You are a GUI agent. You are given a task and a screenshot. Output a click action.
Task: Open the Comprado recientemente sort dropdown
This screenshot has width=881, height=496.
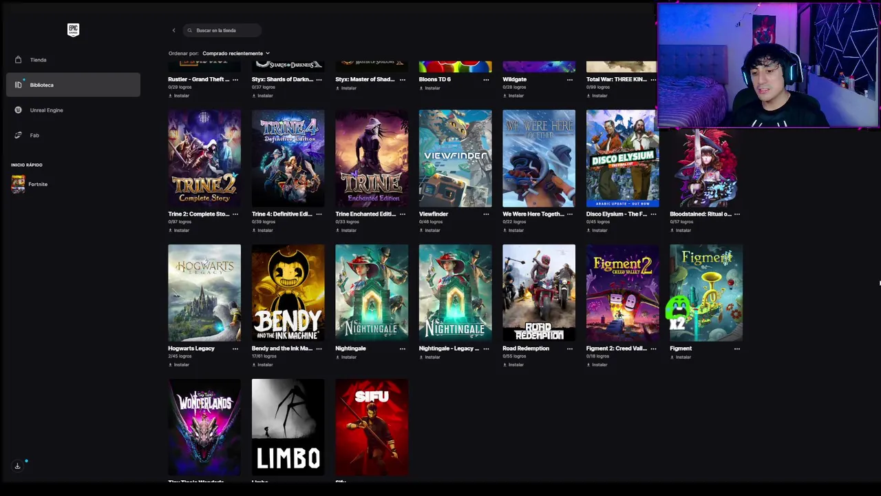[236, 53]
